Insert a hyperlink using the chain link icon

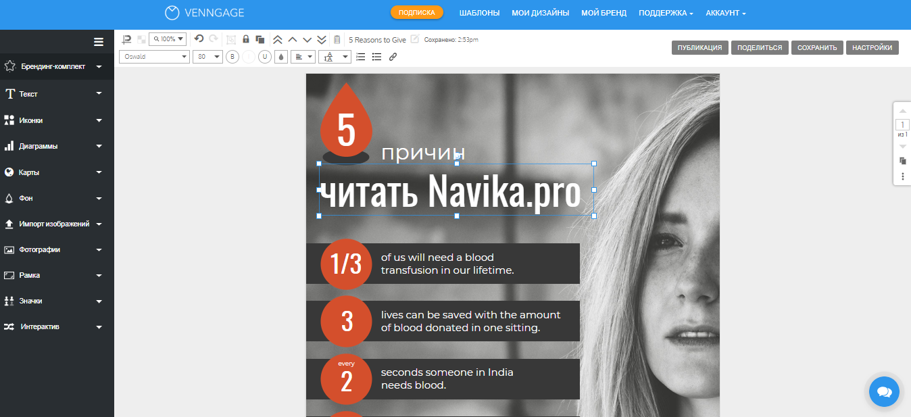tap(393, 57)
